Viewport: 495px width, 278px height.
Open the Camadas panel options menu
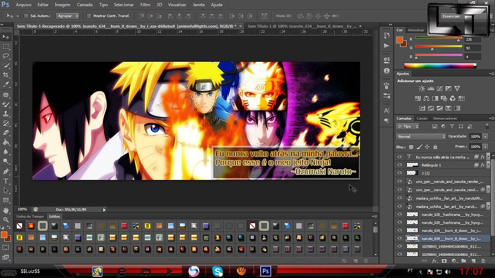(x=492, y=118)
